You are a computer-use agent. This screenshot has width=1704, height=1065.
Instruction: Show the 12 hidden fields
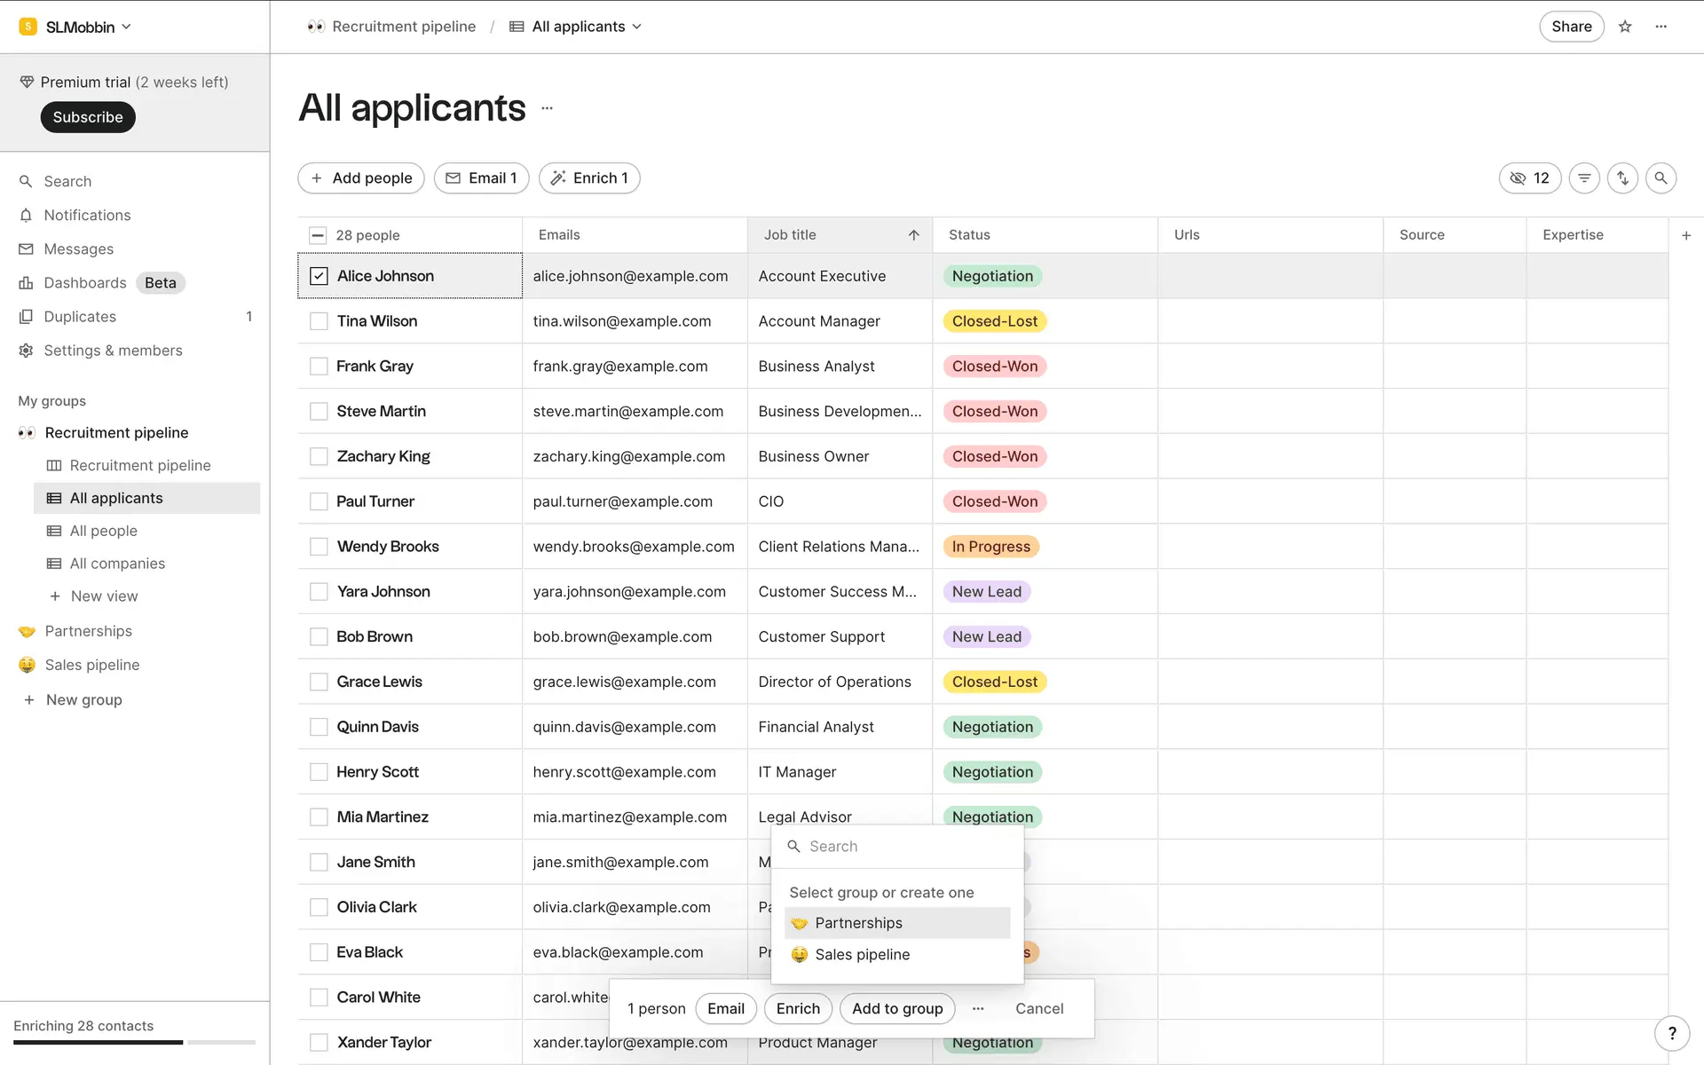coord(1530,178)
